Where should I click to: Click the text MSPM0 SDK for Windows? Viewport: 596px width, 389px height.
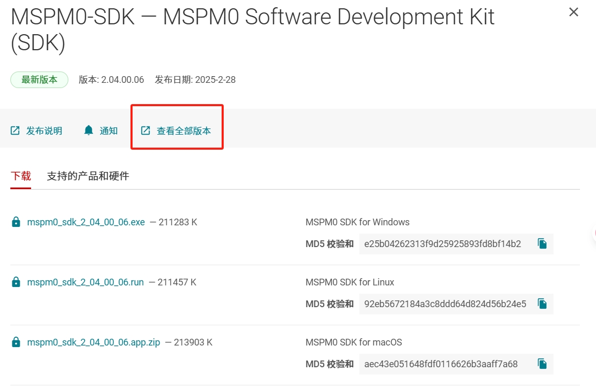[x=357, y=222]
